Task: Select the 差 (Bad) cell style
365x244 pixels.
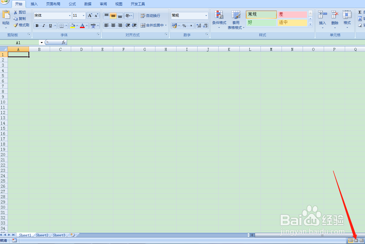Action: tap(292, 15)
